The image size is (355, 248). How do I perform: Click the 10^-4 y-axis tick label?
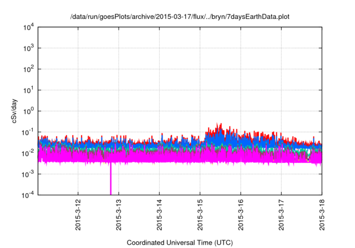pos(28,195)
